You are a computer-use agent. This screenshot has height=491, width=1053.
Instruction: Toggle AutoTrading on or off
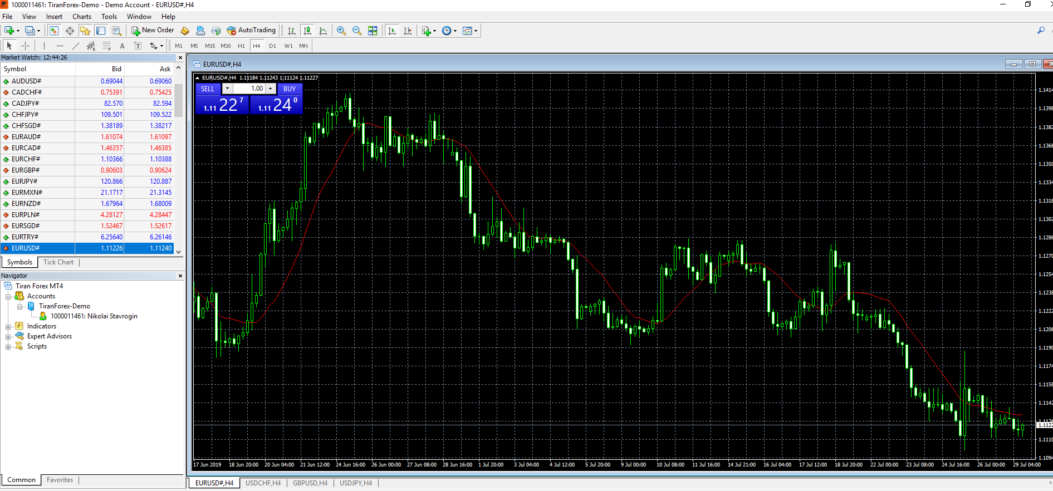pyautogui.click(x=251, y=31)
